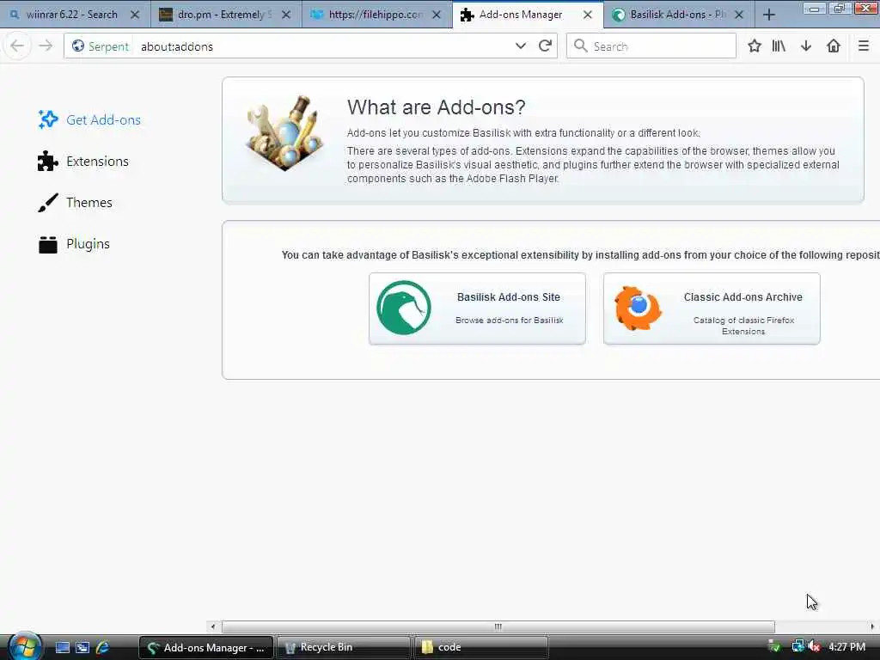Click the network tray icon

[797, 646]
